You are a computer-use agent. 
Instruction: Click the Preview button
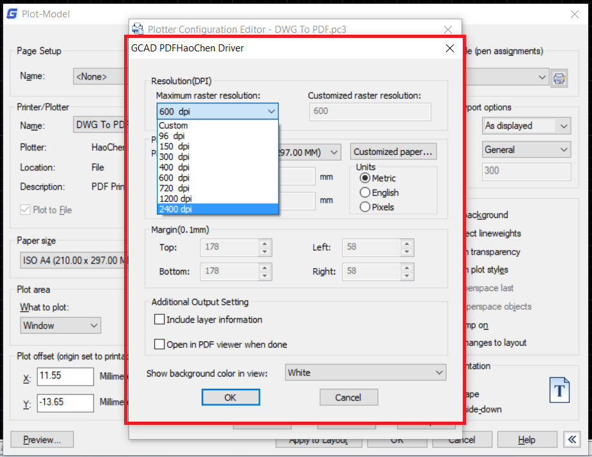pos(41,440)
